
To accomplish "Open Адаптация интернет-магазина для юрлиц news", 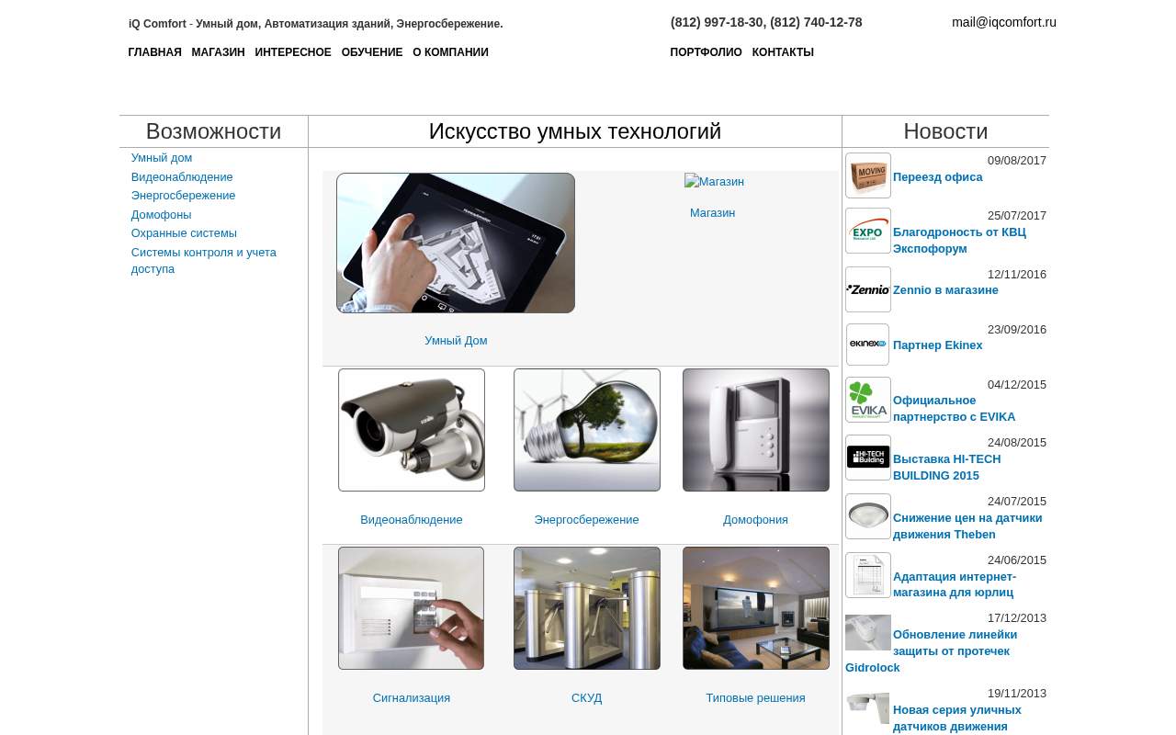I will click(955, 585).
